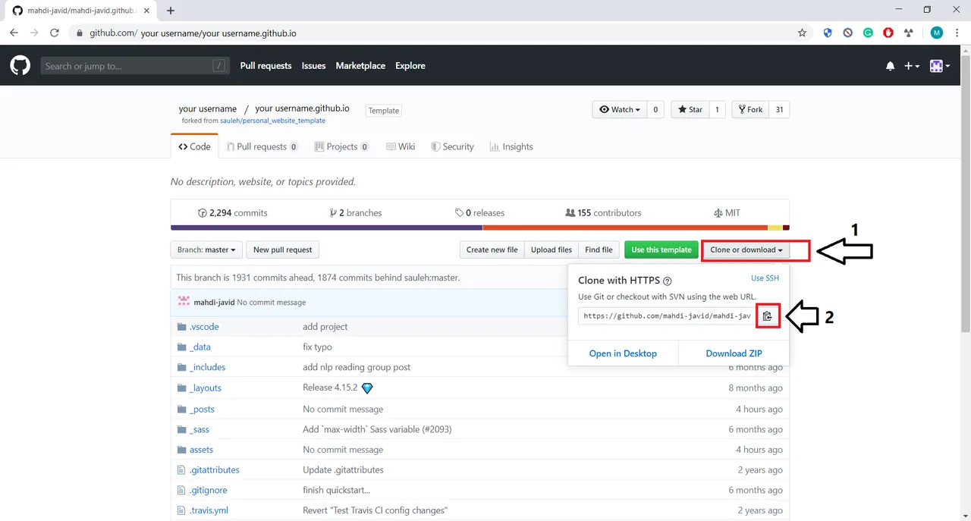Click the Use this template button
Screen dimensions: 971x521
click(661, 250)
